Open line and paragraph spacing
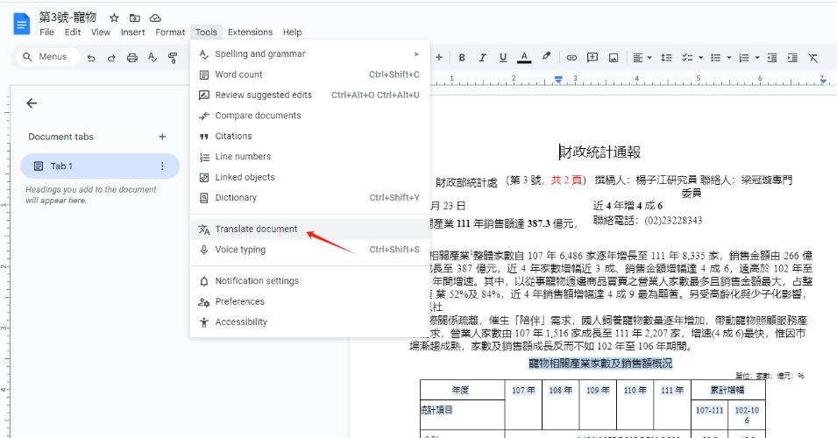The image size is (837, 438). click(x=666, y=58)
